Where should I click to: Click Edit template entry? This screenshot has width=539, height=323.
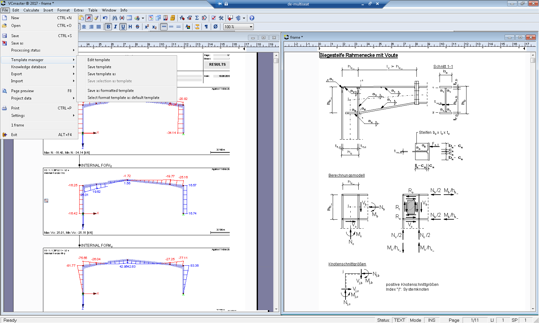tap(98, 60)
